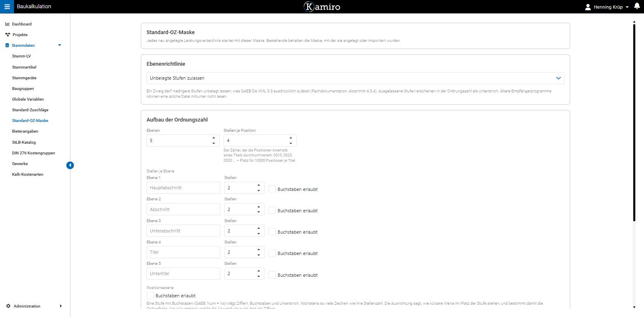
Task: Open the hamburger menu button
Action: [x=7, y=7]
